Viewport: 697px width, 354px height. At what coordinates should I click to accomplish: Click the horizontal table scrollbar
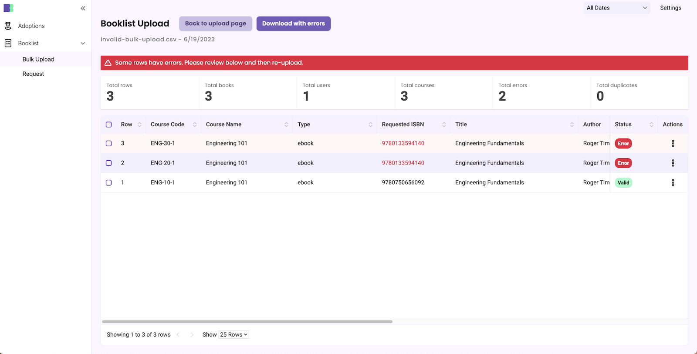click(247, 322)
